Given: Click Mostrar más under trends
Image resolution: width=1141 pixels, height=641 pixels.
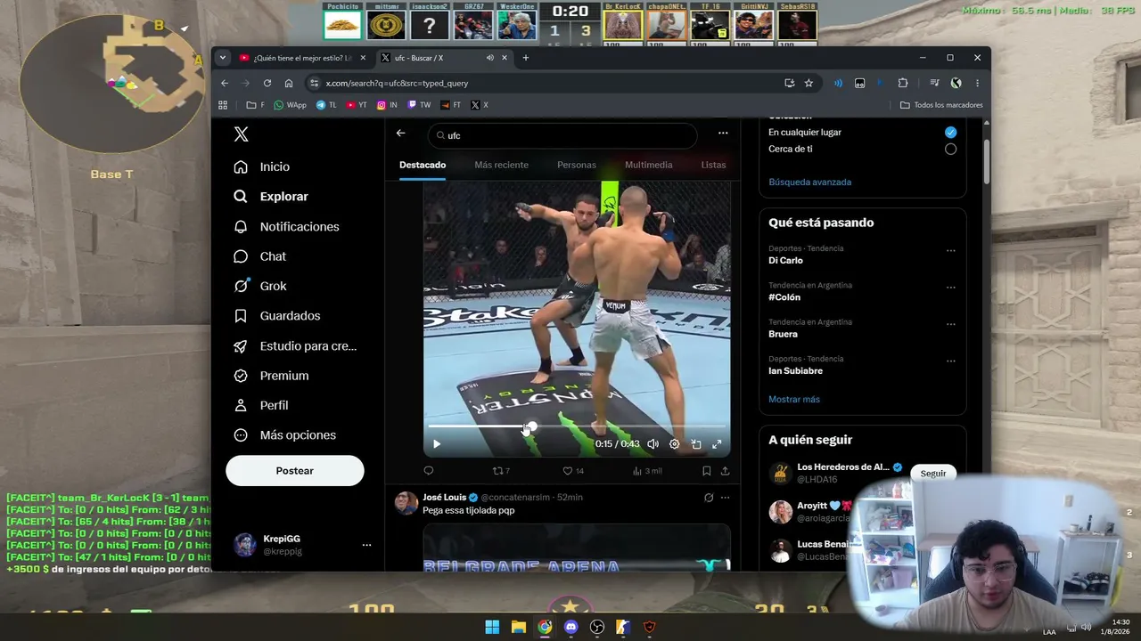Looking at the screenshot, I should tap(794, 399).
